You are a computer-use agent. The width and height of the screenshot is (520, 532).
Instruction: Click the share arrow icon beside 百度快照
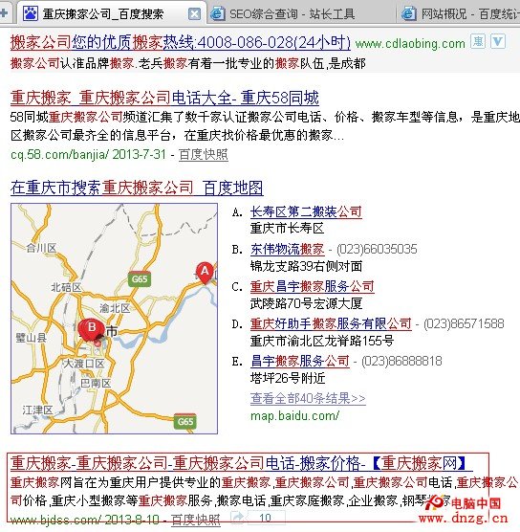(238, 517)
